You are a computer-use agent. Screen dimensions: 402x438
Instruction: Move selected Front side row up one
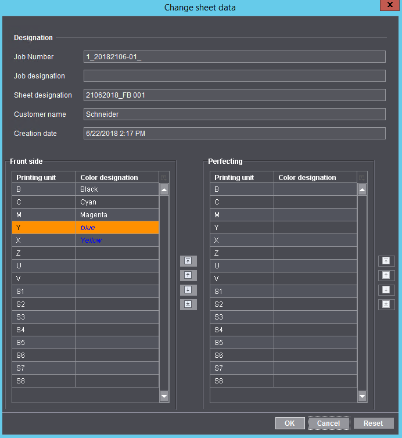coord(188,275)
